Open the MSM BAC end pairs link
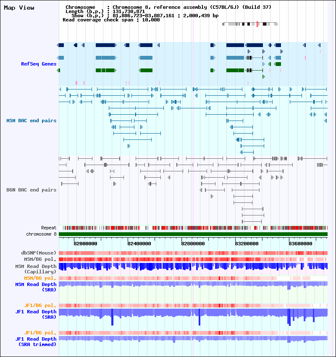Viewport: 336px width, 357px height. pyautogui.click(x=31, y=121)
